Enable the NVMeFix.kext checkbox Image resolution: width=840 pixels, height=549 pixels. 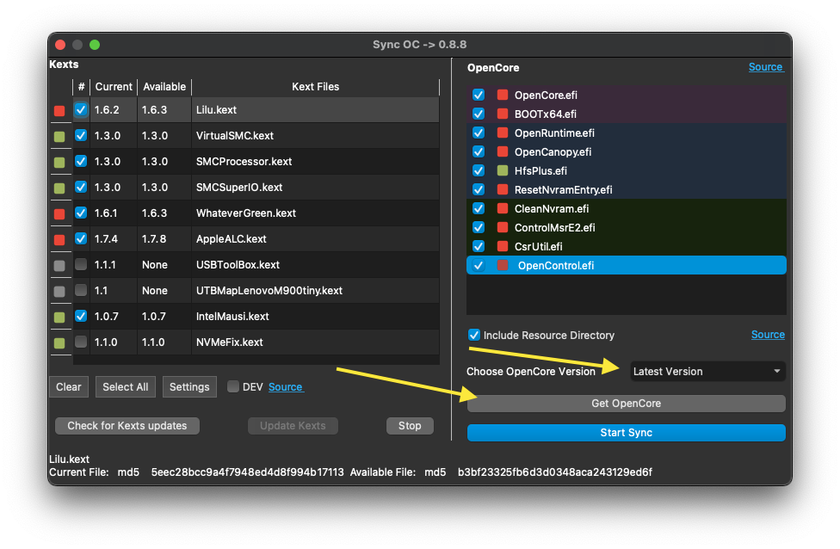click(x=81, y=342)
